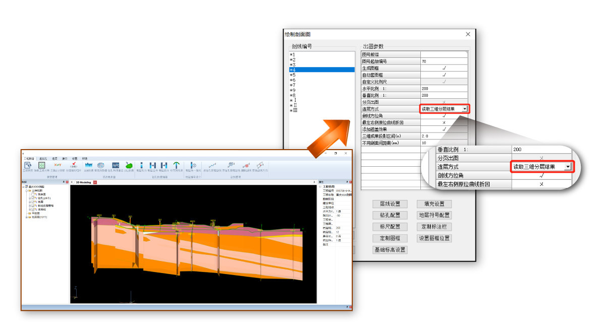
Task: Click the 标尺配置 button
Action: click(390, 227)
